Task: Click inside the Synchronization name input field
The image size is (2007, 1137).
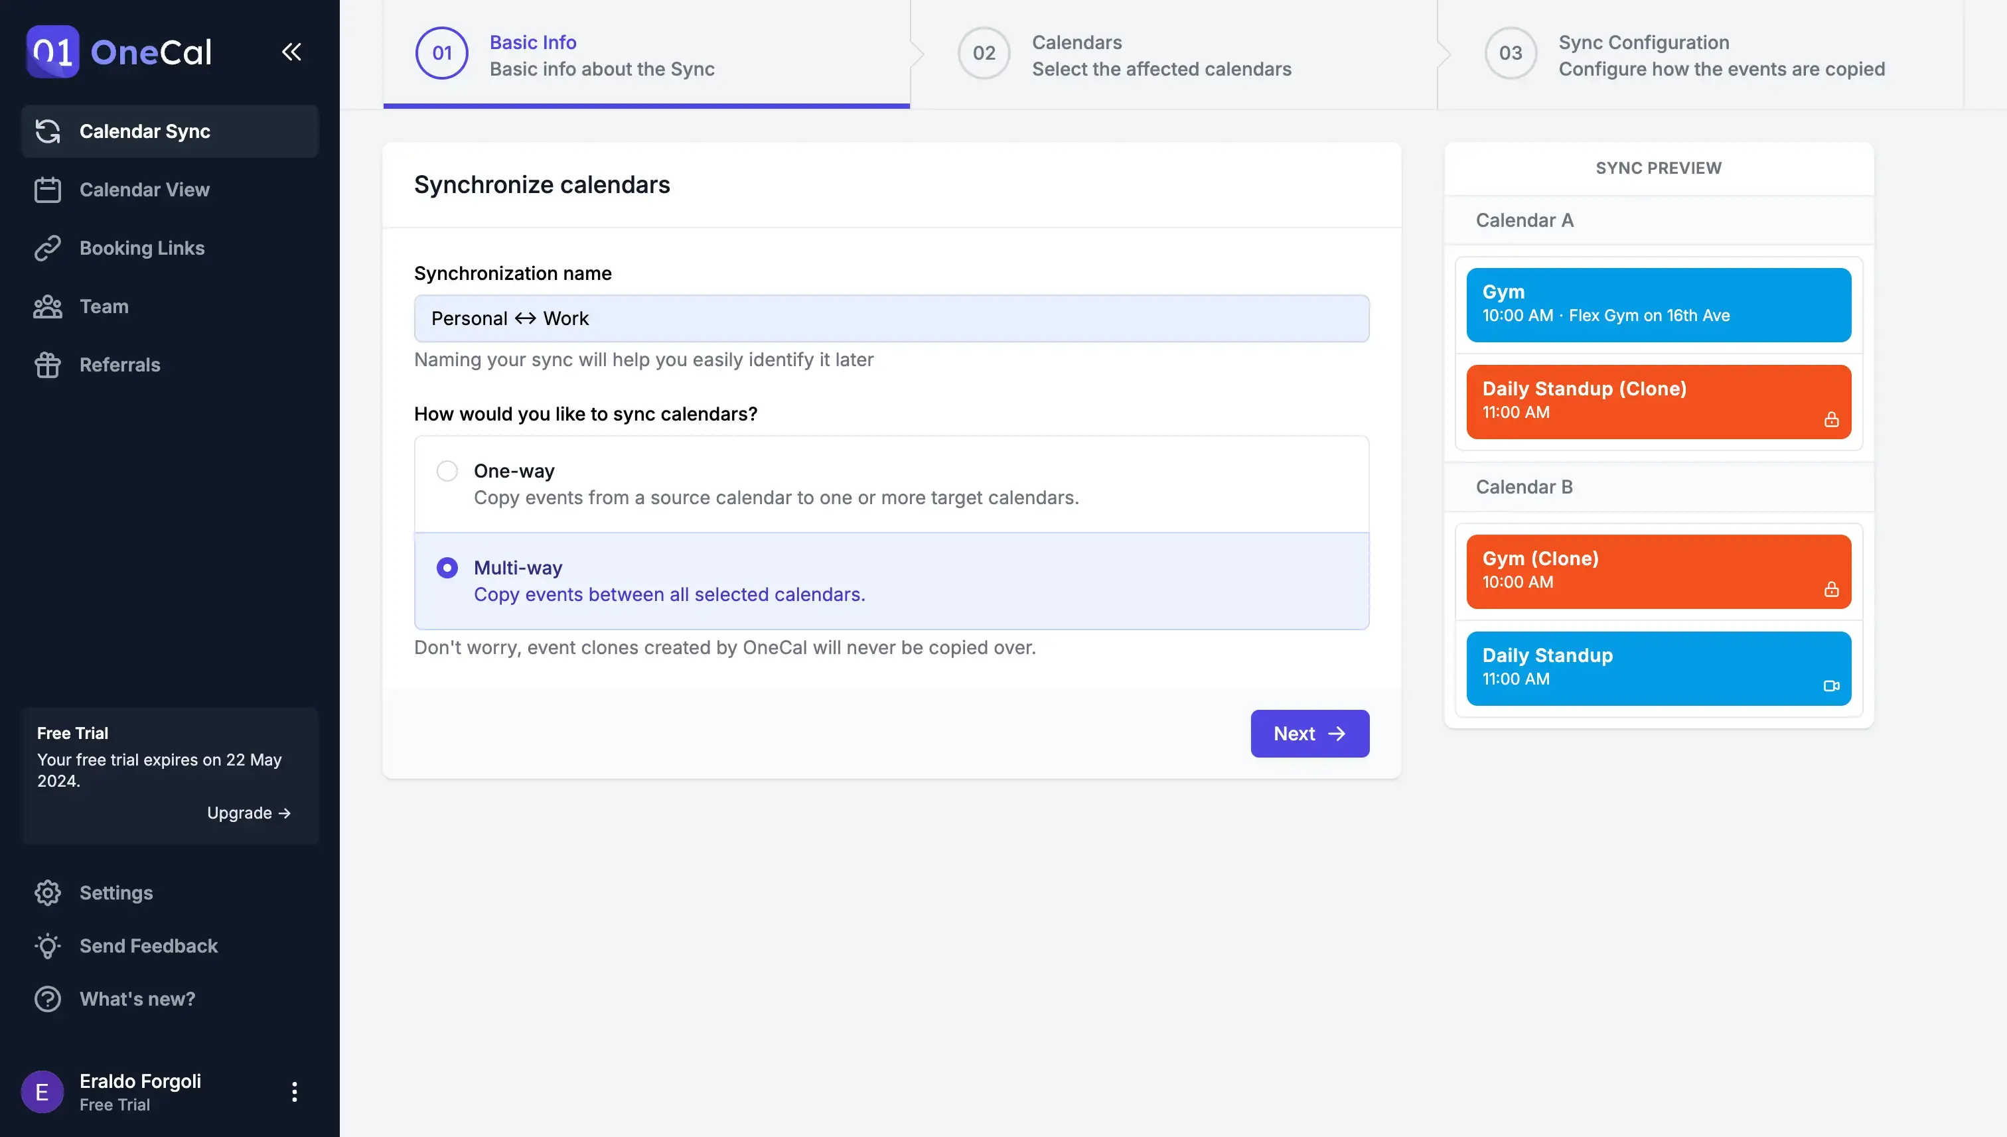Action: tap(892, 318)
